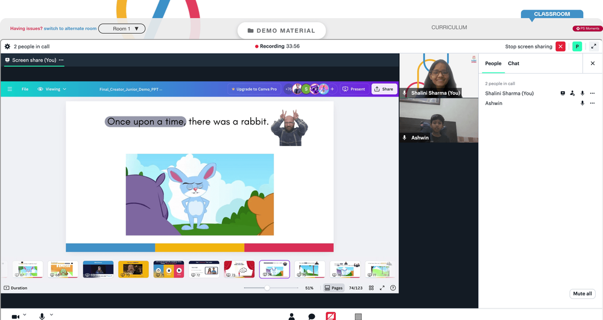
Task: Open the Canva hamburger menu
Action: point(10,89)
